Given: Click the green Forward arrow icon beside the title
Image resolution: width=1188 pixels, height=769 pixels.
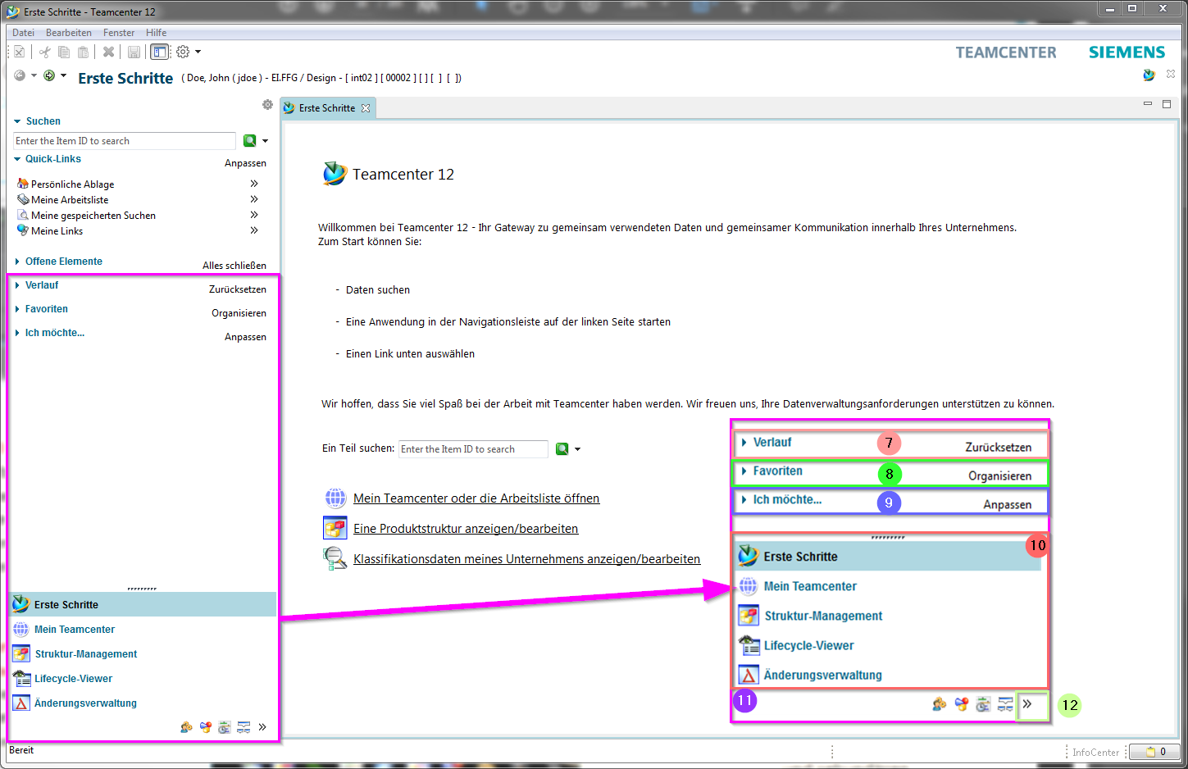Looking at the screenshot, I should [x=49, y=75].
